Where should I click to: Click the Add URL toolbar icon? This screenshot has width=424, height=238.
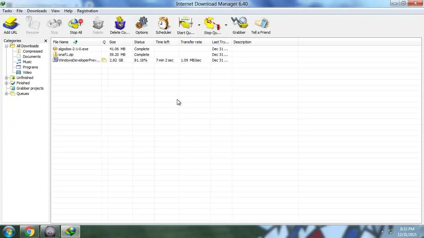point(11,26)
